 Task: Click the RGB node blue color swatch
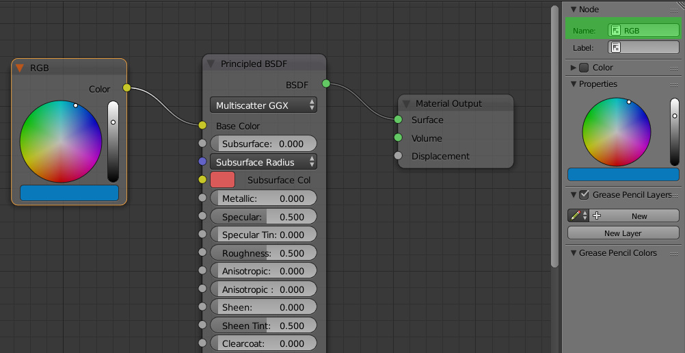tap(70, 193)
